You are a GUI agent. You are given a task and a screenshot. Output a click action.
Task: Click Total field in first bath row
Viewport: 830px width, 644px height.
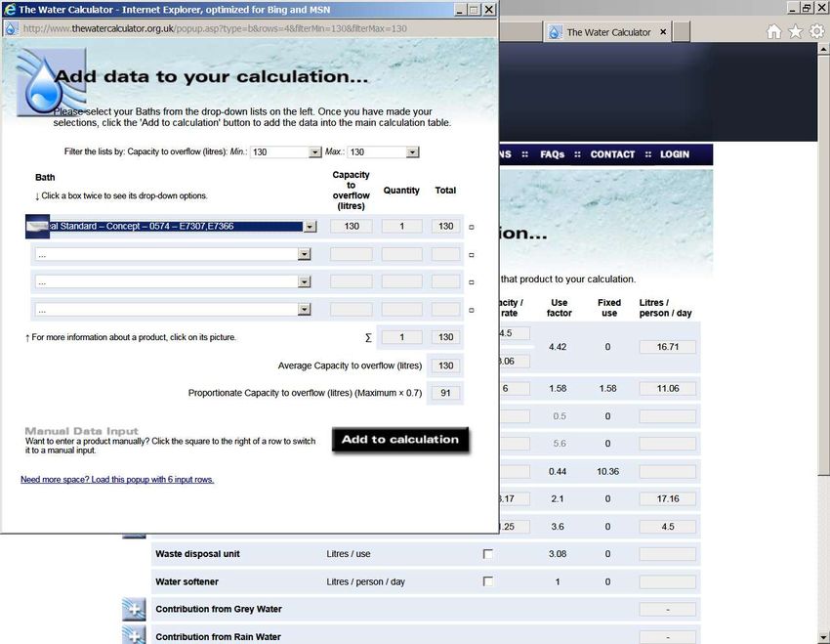click(x=445, y=227)
